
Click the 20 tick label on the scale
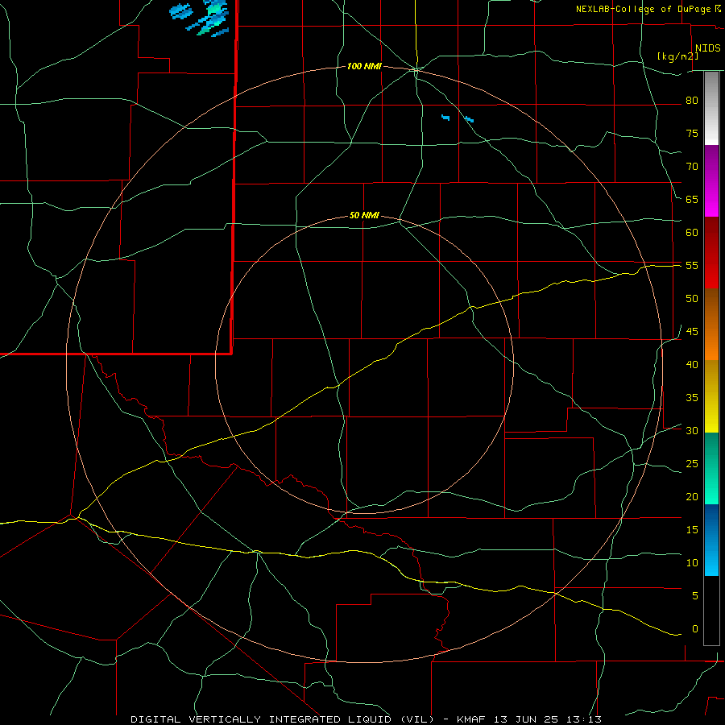coord(692,496)
